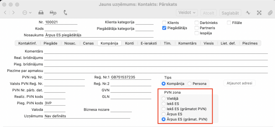Go to the next record arrow

pos(13,13)
